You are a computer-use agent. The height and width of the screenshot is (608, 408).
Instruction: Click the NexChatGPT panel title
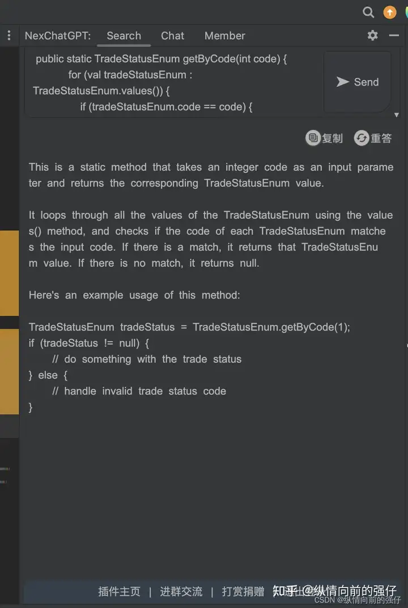click(x=57, y=35)
